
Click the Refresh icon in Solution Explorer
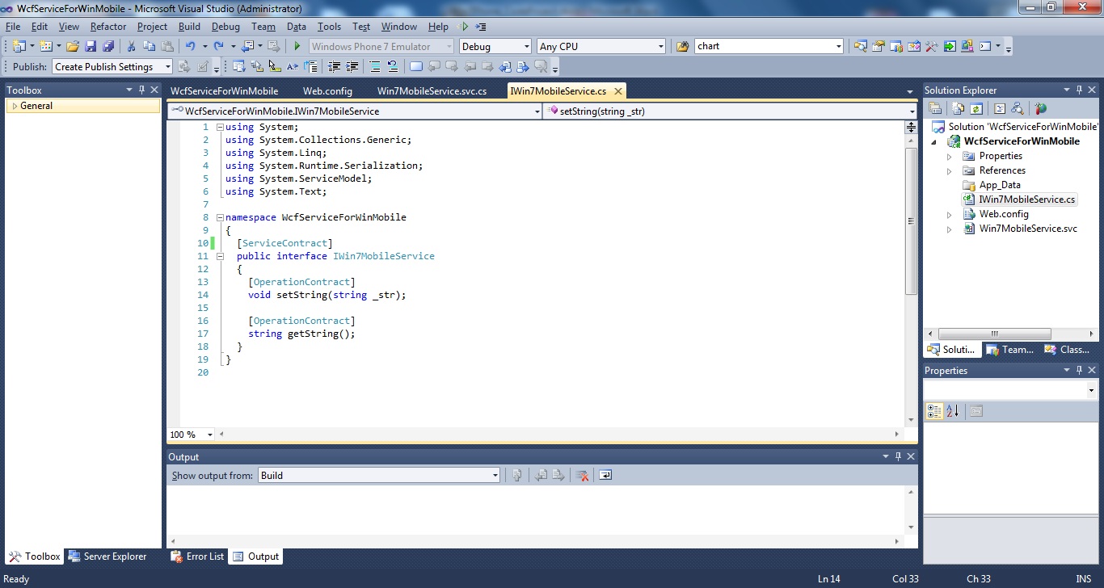tap(975, 108)
